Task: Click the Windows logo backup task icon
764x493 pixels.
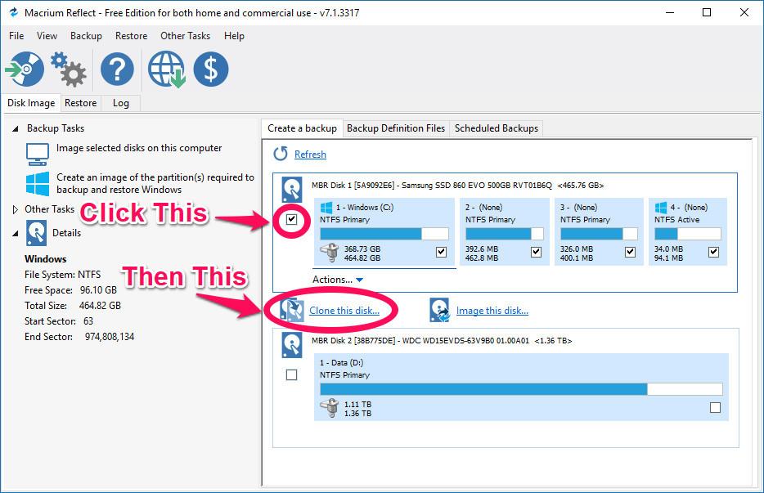Action: click(x=38, y=184)
